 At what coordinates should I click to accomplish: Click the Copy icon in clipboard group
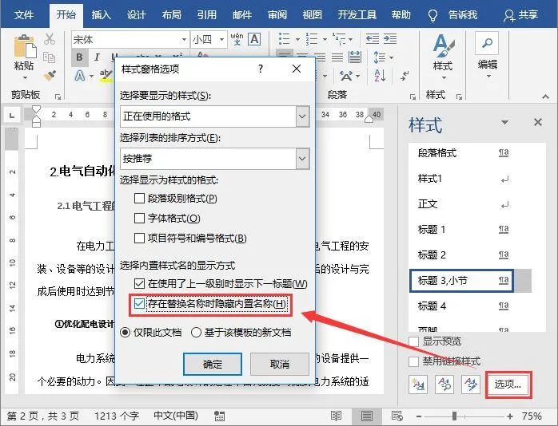point(49,57)
